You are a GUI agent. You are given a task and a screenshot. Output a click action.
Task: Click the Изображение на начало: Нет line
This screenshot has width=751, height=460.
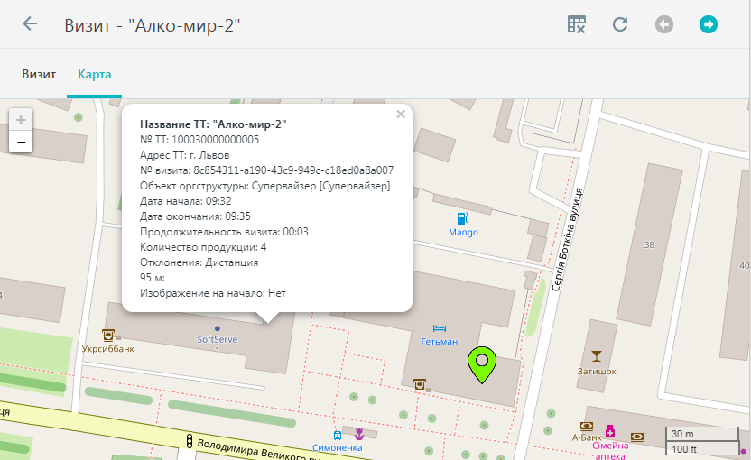click(213, 293)
